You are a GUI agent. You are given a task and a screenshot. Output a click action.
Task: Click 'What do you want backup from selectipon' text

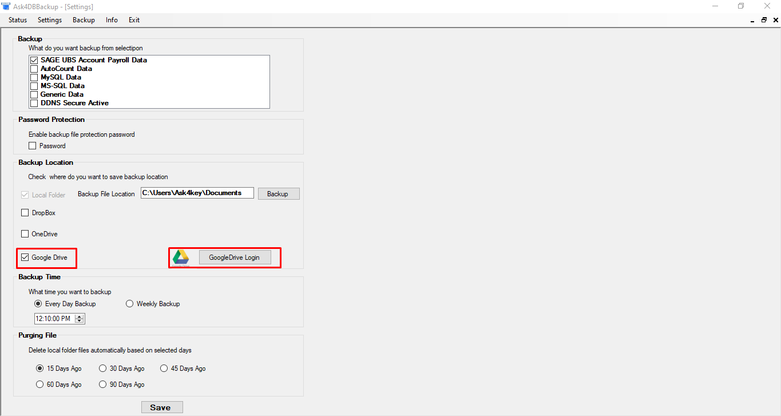(86, 48)
